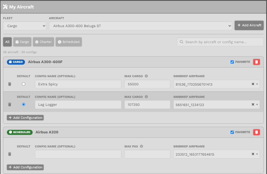
Task: Edit max cargo value 107350
Action: (147, 105)
